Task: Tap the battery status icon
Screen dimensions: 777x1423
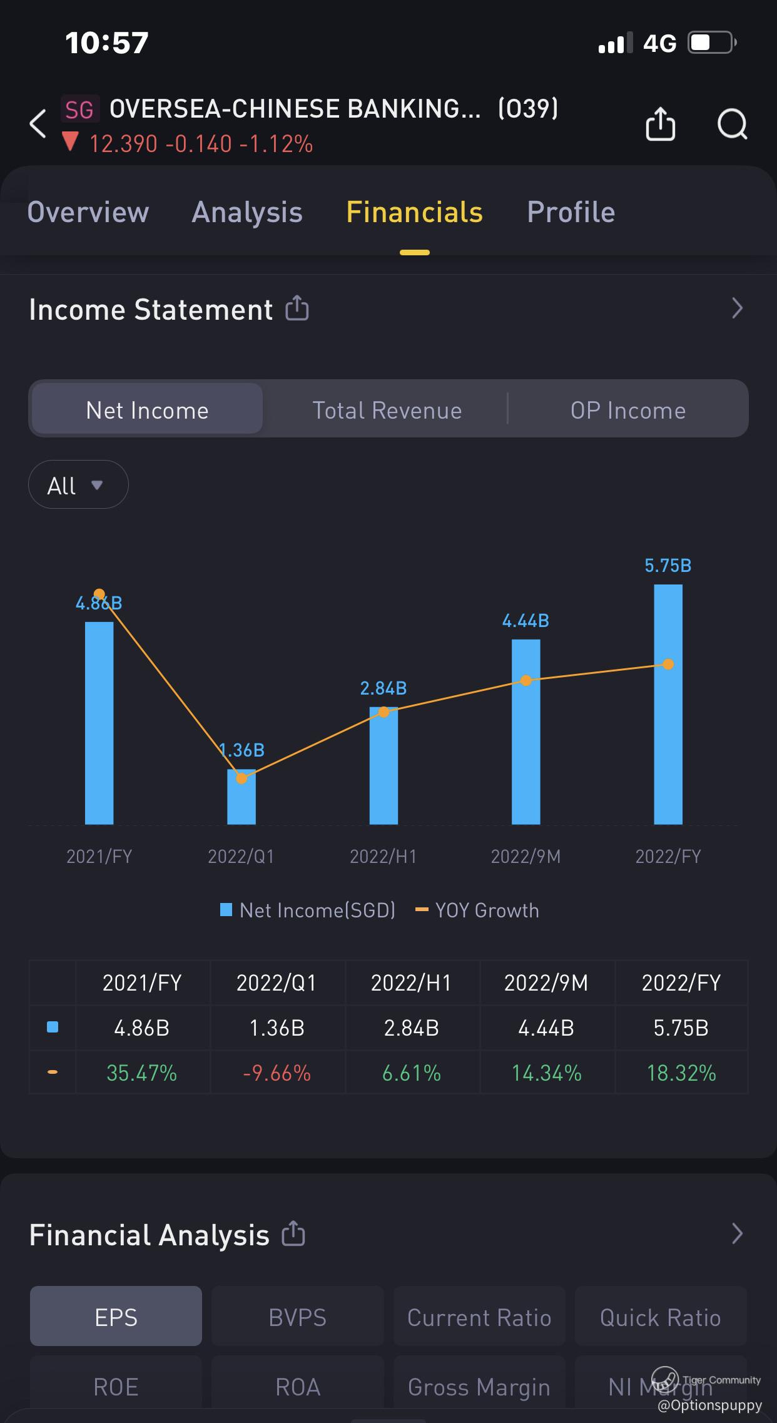Action: (x=712, y=43)
